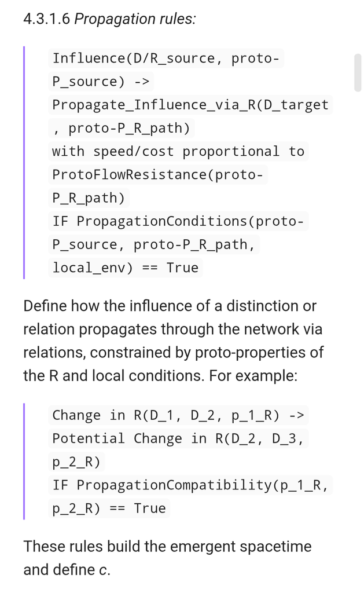The height and width of the screenshot is (593, 364).
Task: Click 'IF PropagationConditions(proto-' code line
Action: (x=178, y=221)
